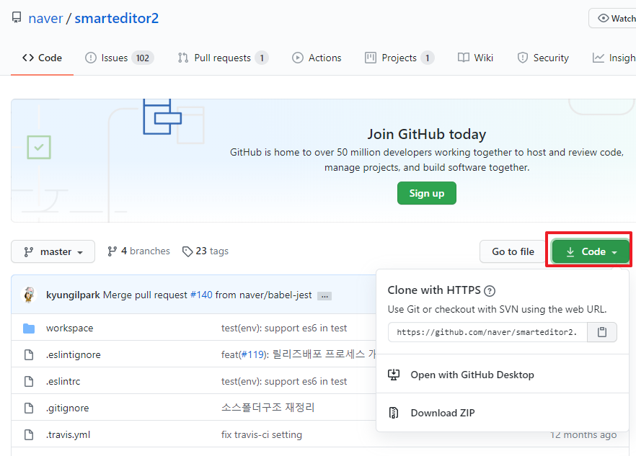Click the Sign up button
This screenshot has height=456, width=636.
tap(426, 193)
